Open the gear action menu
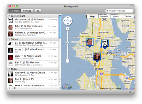The height and width of the screenshot is (104, 142). (15, 88)
